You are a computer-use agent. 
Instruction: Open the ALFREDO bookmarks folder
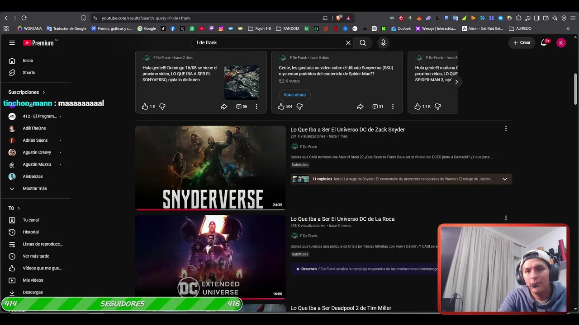[520, 28]
